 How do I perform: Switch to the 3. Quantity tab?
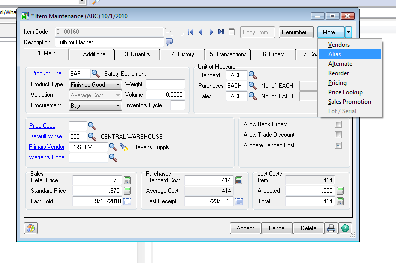coord(138,54)
